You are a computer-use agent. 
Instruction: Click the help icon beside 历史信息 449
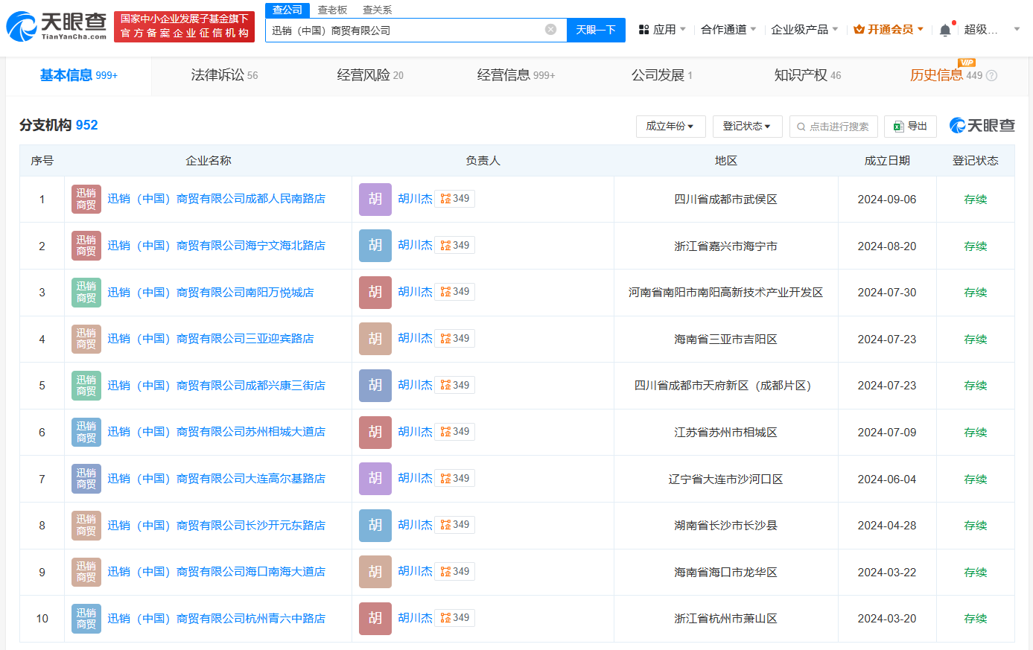pyautogui.click(x=991, y=75)
